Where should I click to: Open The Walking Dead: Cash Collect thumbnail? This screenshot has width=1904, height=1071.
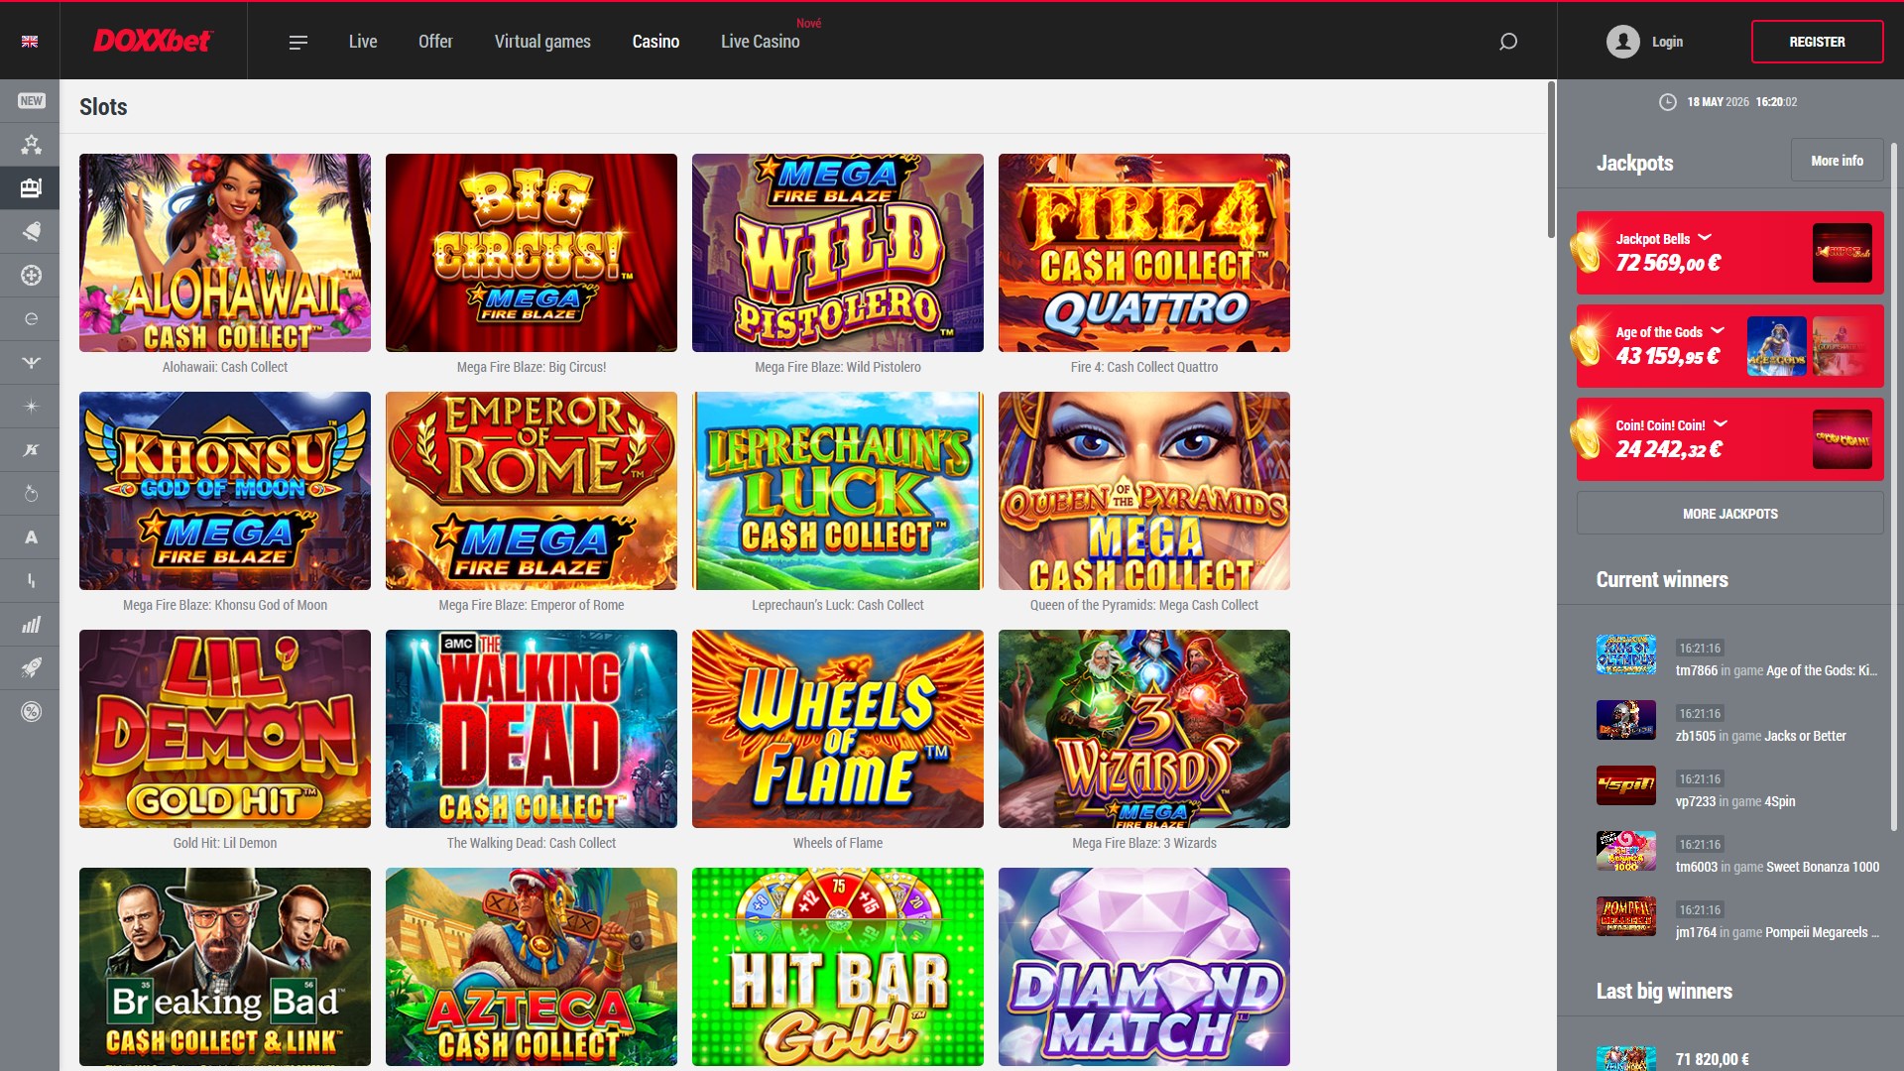pos(532,729)
